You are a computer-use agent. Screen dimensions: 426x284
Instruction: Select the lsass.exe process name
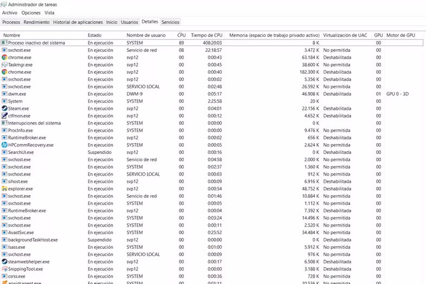tap(17, 247)
